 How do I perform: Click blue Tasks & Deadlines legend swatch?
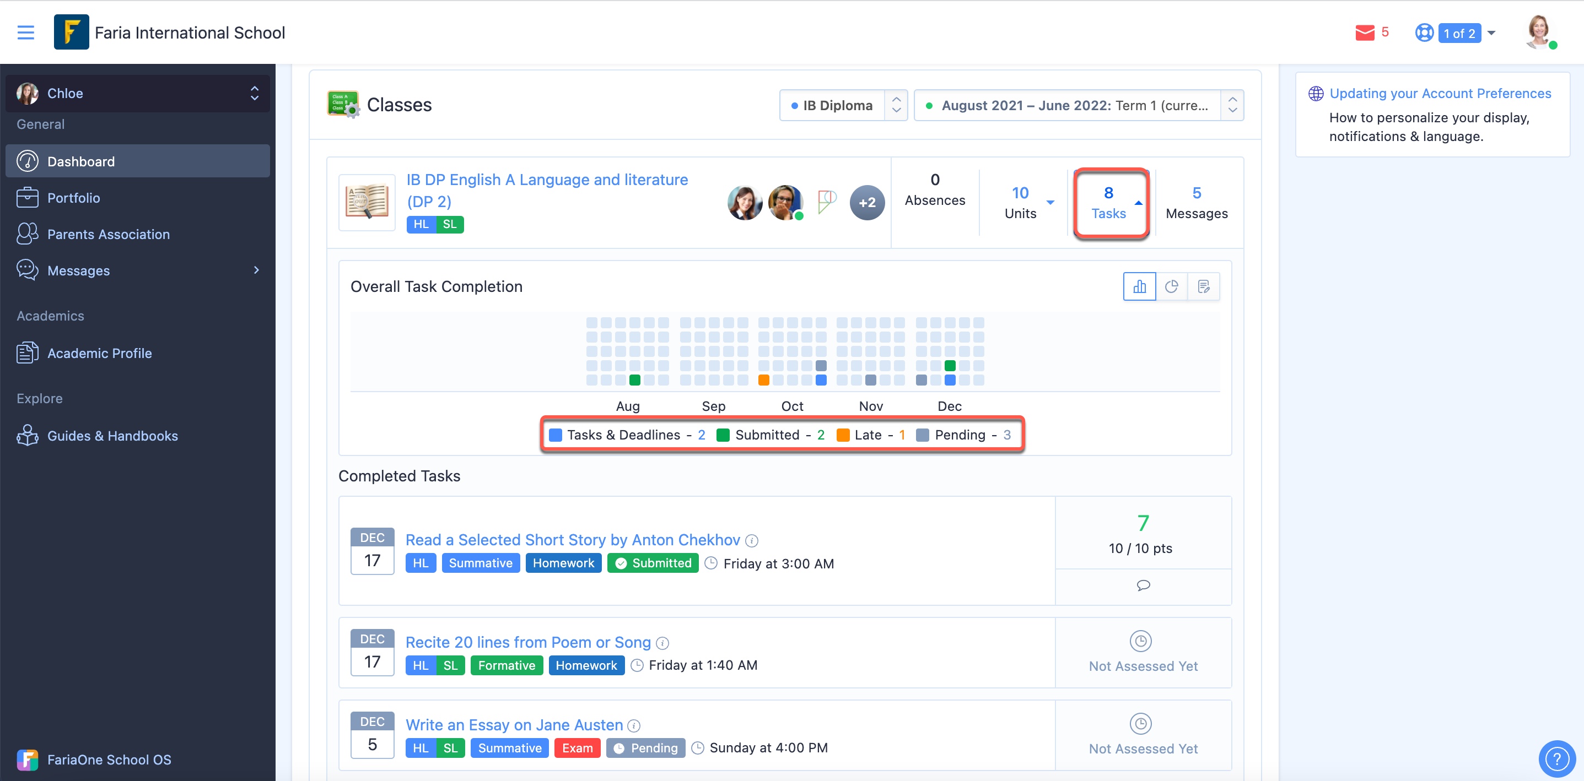coord(555,435)
